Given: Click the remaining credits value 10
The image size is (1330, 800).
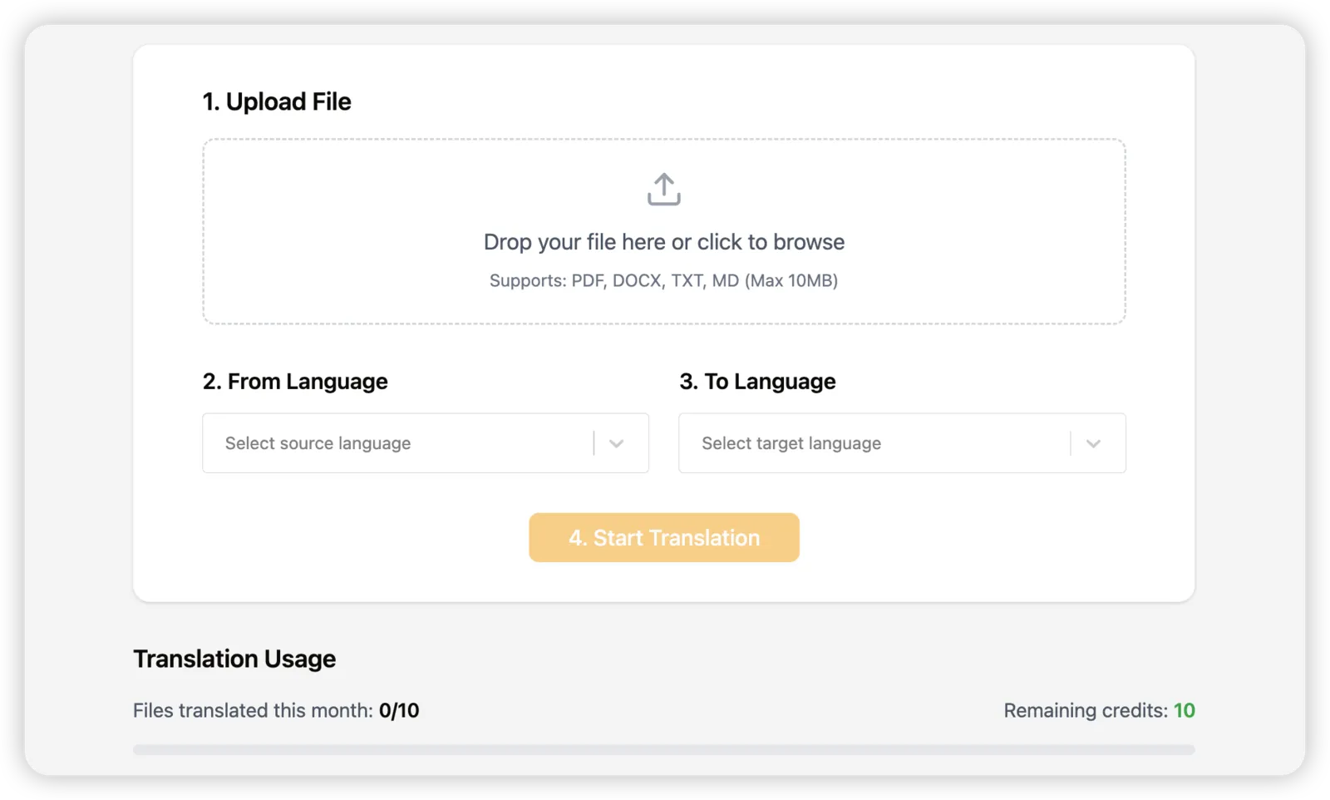Looking at the screenshot, I should [1185, 711].
